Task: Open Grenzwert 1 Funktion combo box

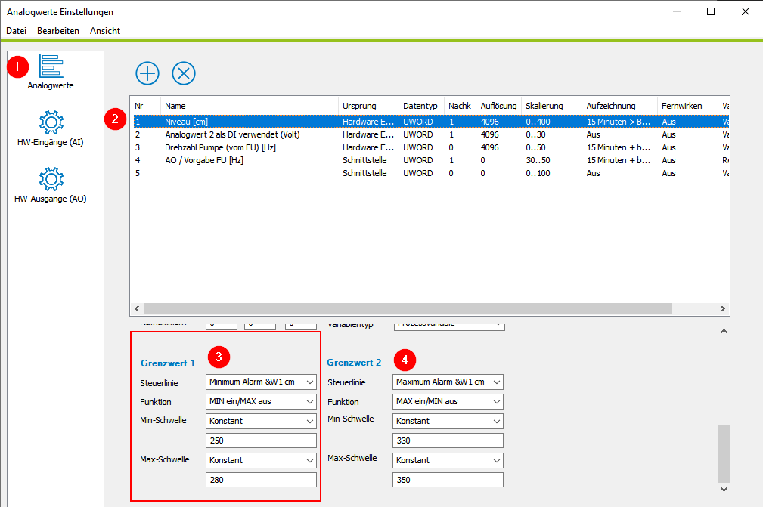Action: pyautogui.click(x=261, y=401)
